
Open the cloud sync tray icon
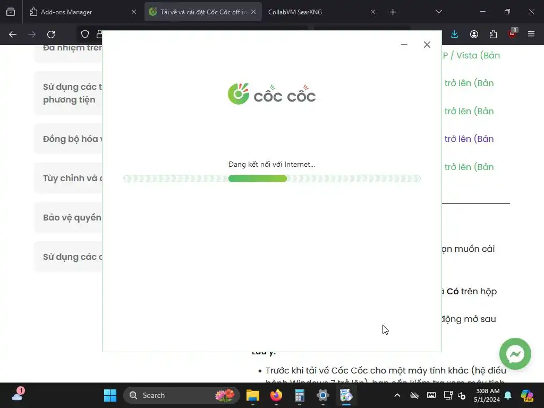click(414, 395)
